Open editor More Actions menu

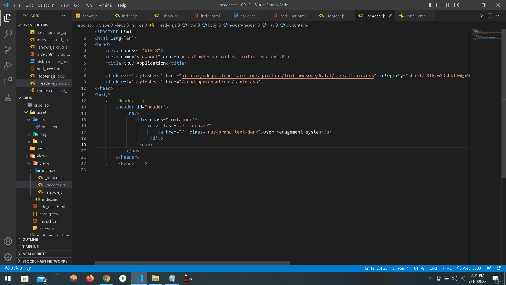498,16
